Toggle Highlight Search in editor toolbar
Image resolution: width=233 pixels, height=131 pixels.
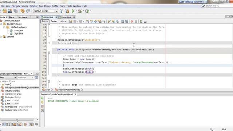(x=100, y=21)
